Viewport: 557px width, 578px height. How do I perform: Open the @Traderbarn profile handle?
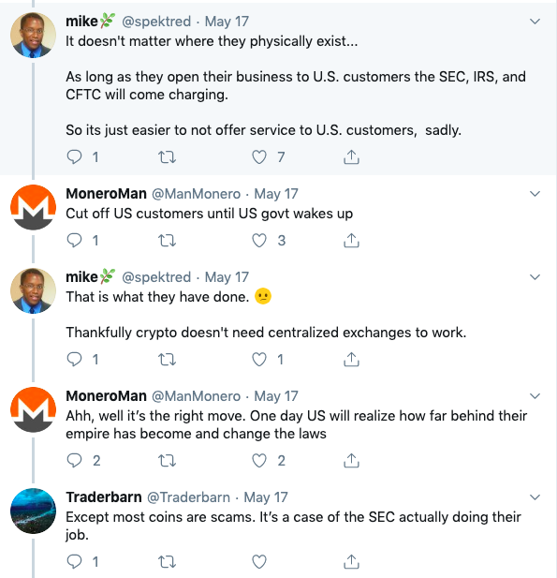pos(188,497)
